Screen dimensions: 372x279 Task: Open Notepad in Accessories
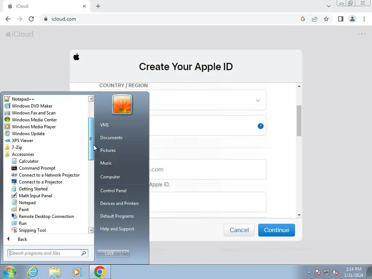click(27, 202)
